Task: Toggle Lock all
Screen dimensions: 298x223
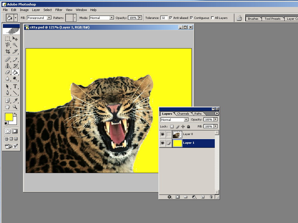Action: pyautogui.click(x=188, y=127)
